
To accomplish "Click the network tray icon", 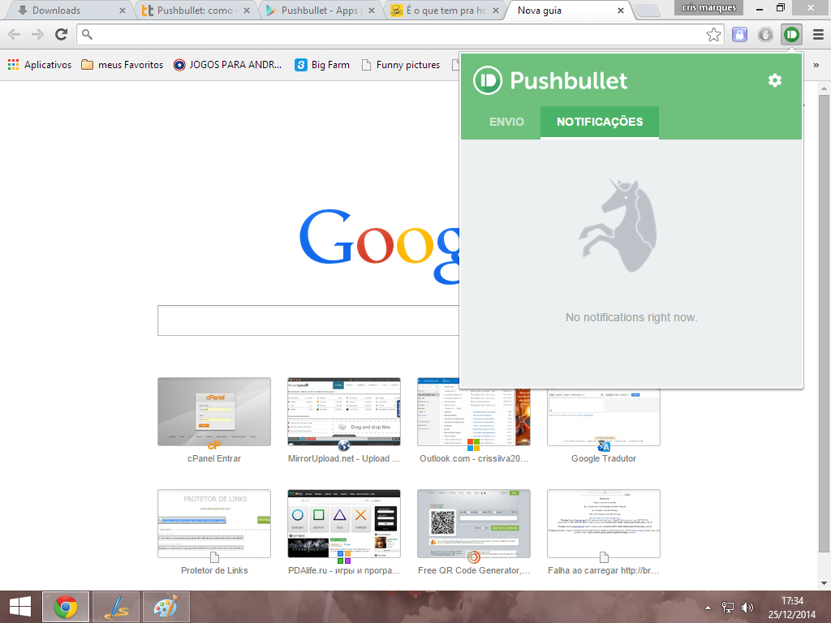I will [x=728, y=608].
